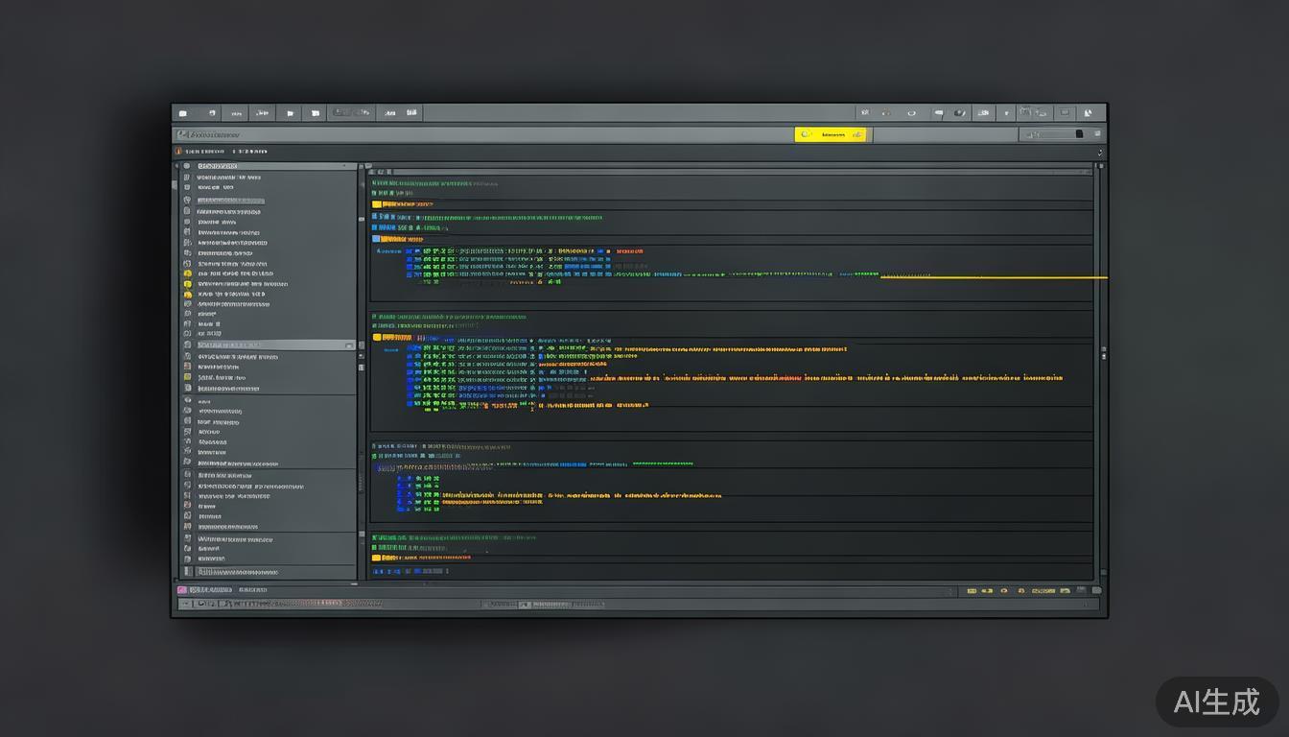Click the vertical scrollbar on the right edge of the editor
This screenshot has height=737, width=1289.
click(x=1101, y=355)
